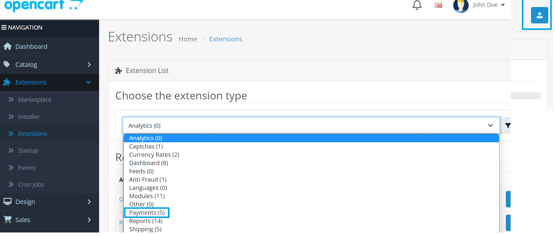This screenshot has height=236, width=555.
Task: Collapse the Extensions sidebar section
Action: [88, 82]
